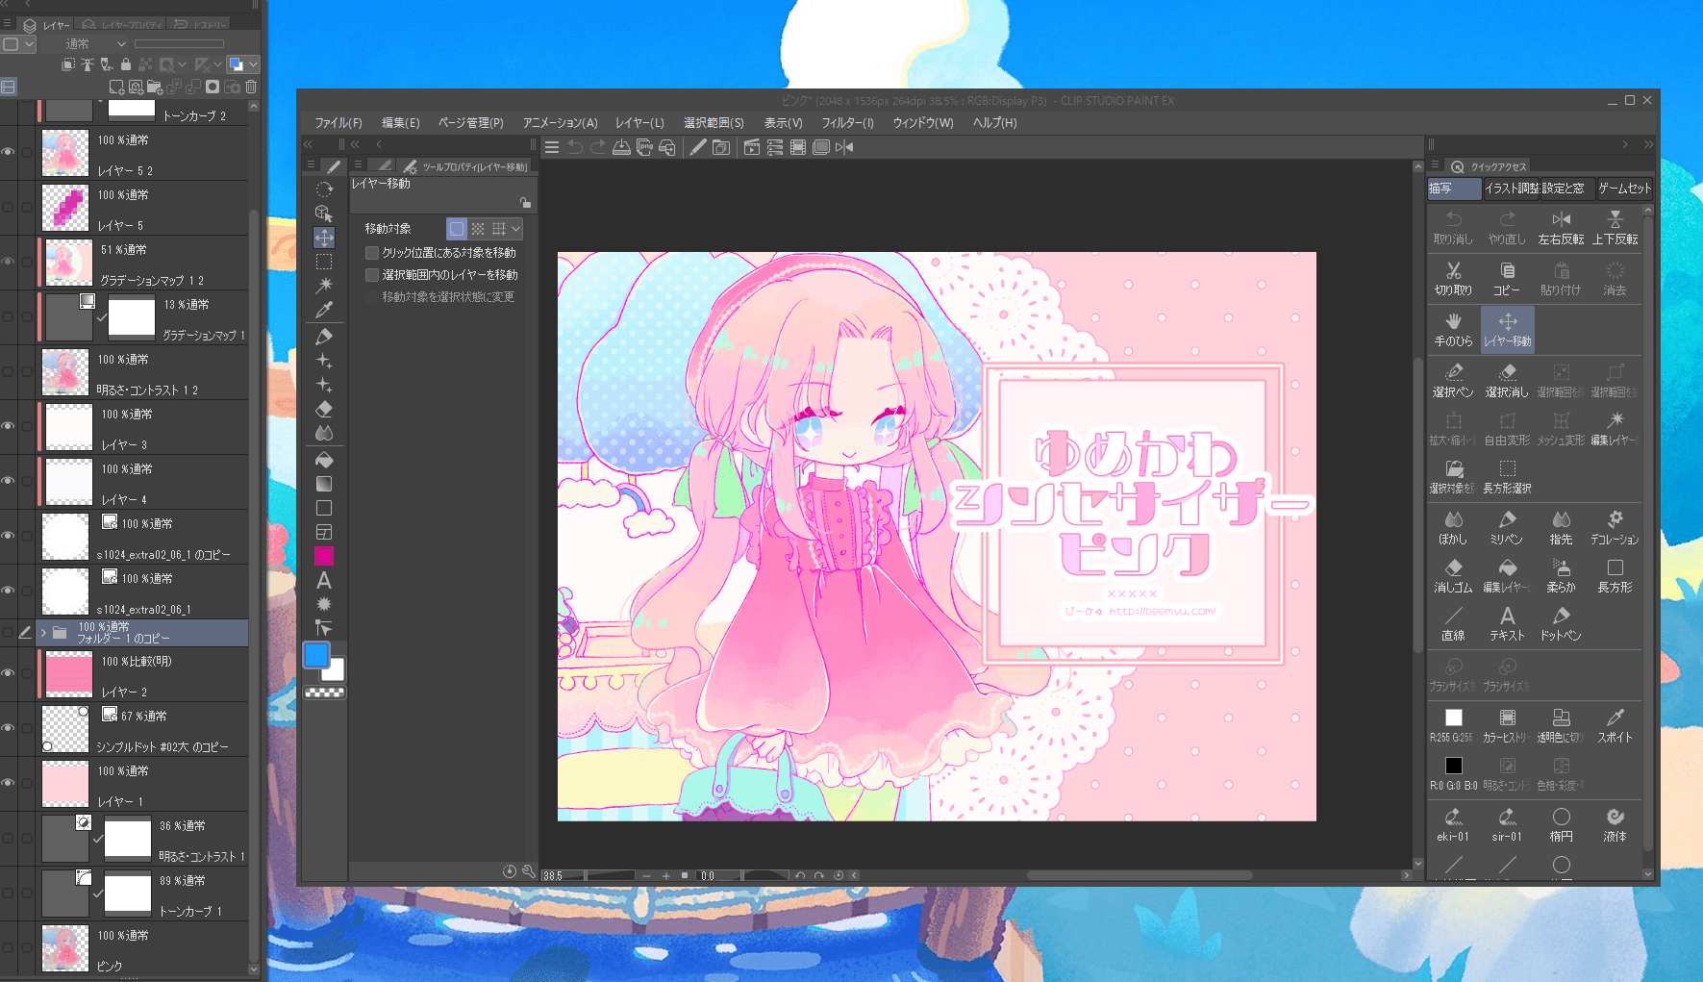
Task: Open the 移動対象 options dropdown arrow
Action: pos(516,229)
